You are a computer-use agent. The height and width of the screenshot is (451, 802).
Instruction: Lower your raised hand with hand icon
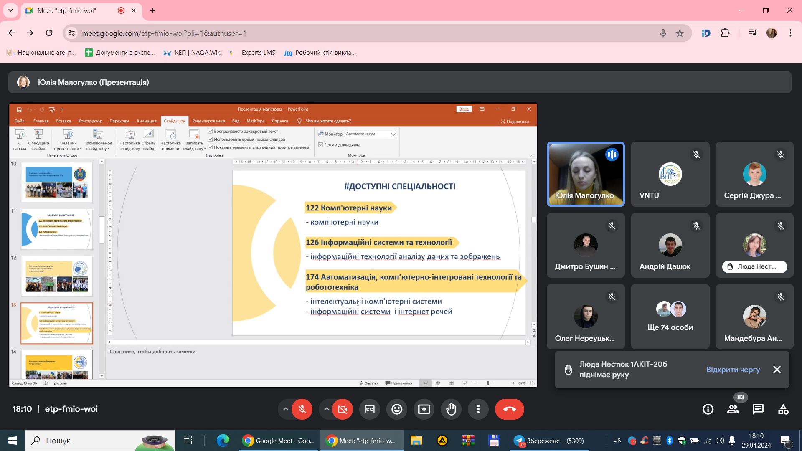(451, 409)
